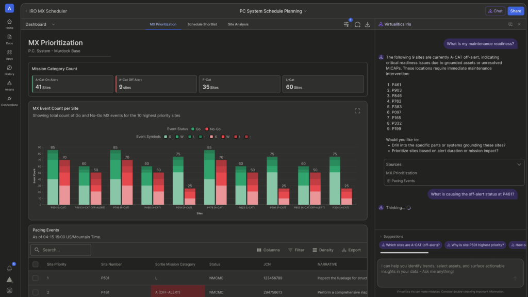Click the triangle logo icon above the profile
This screenshot has height=297, width=528.
pyautogui.click(x=9, y=279)
